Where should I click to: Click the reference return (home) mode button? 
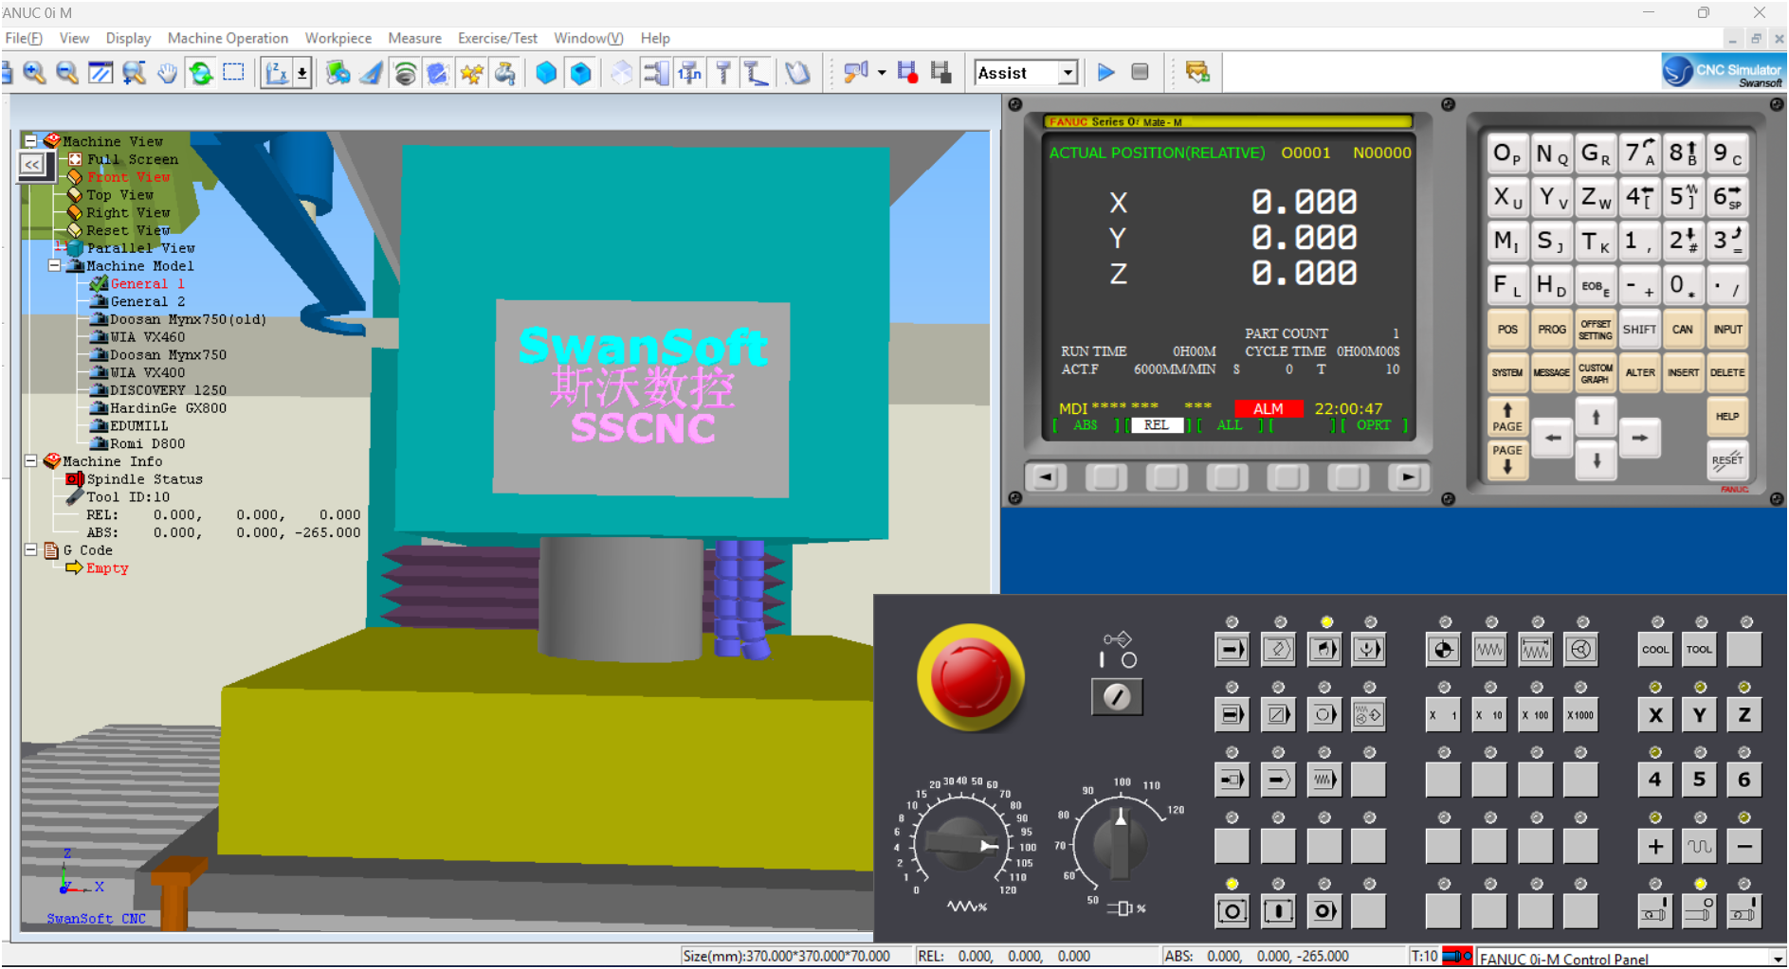point(1443,650)
